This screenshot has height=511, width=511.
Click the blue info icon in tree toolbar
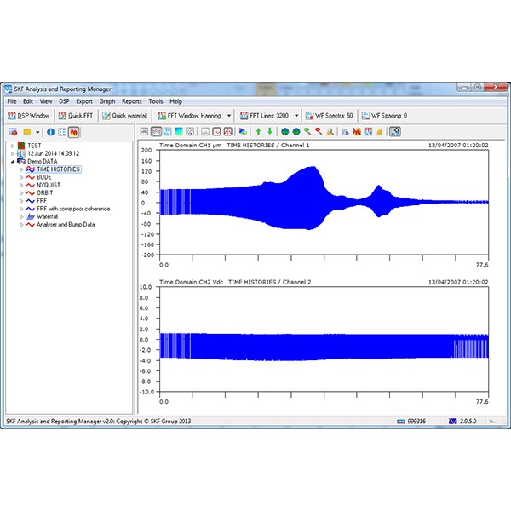[x=50, y=132]
